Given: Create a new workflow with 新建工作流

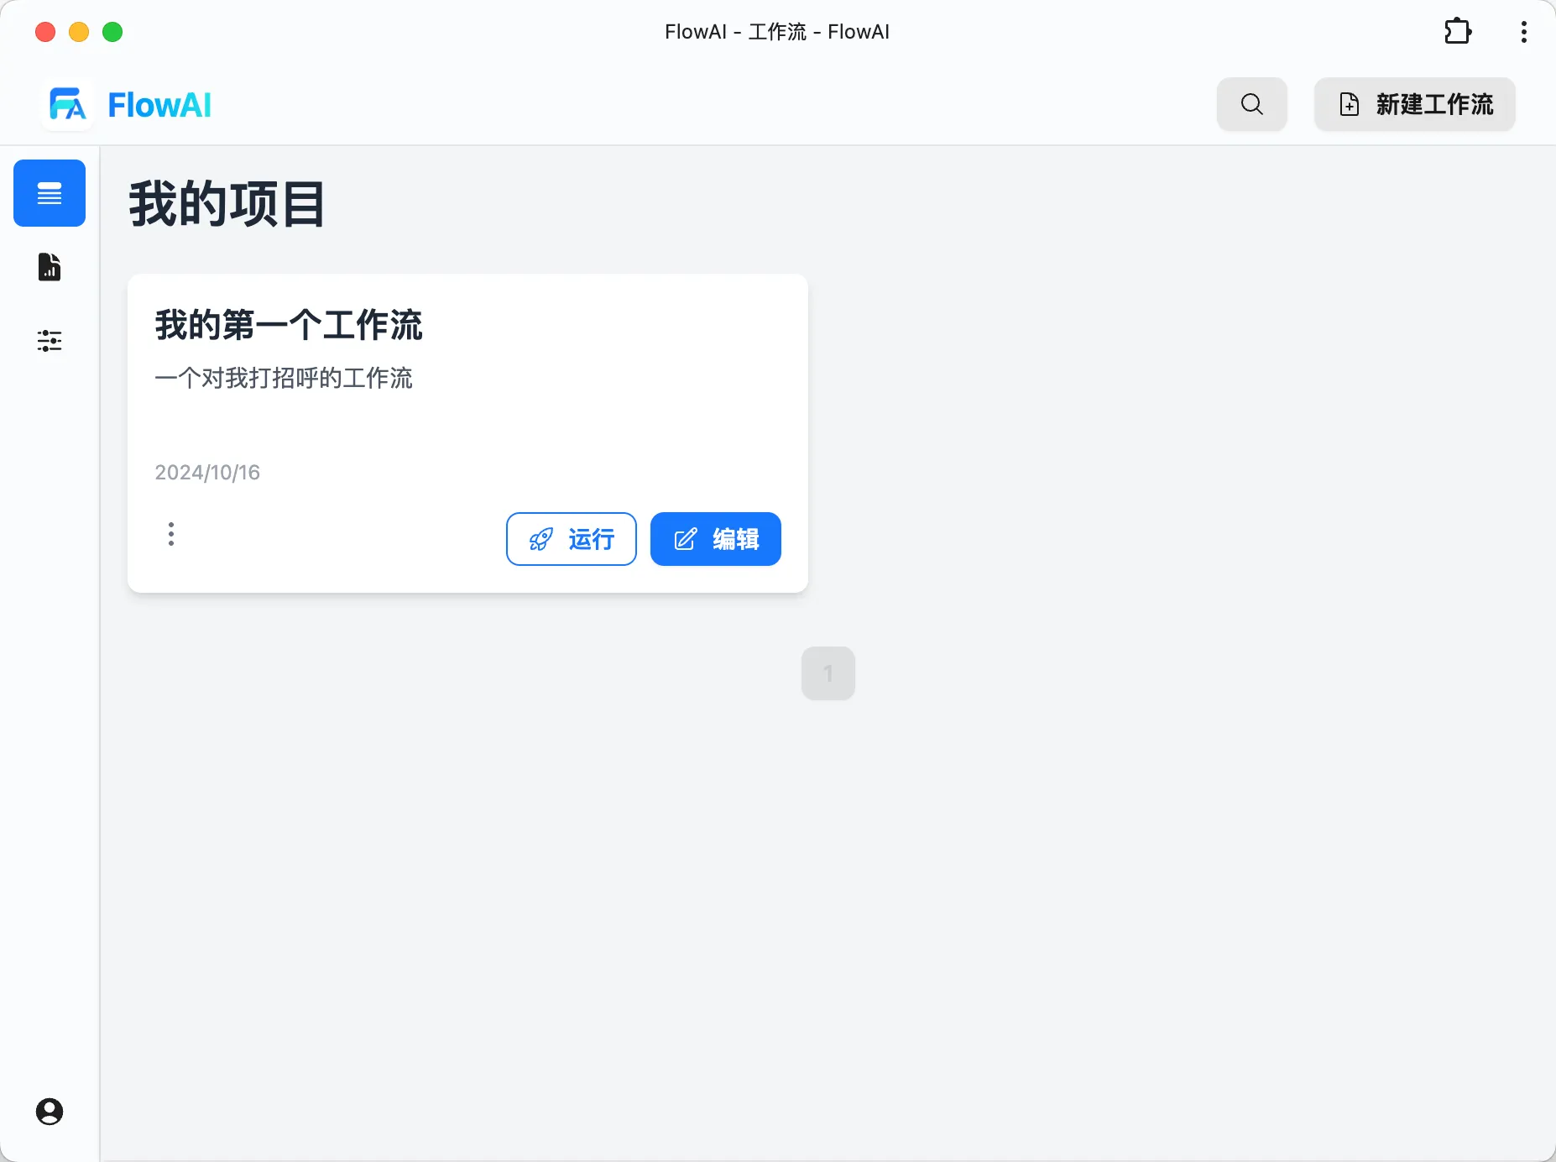Looking at the screenshot, I should (x=1415, y=104).
